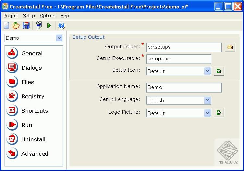The image size is (244, 171).
Task: Open the Options menu
Action: tap(48, 16)
